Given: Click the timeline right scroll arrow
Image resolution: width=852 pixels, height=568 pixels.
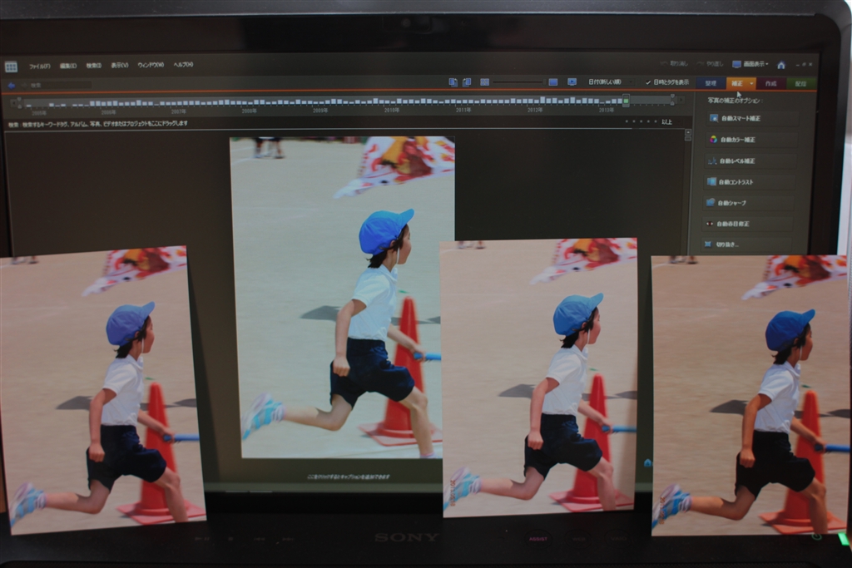Looking at the screenshot, I should coord(681,101).
